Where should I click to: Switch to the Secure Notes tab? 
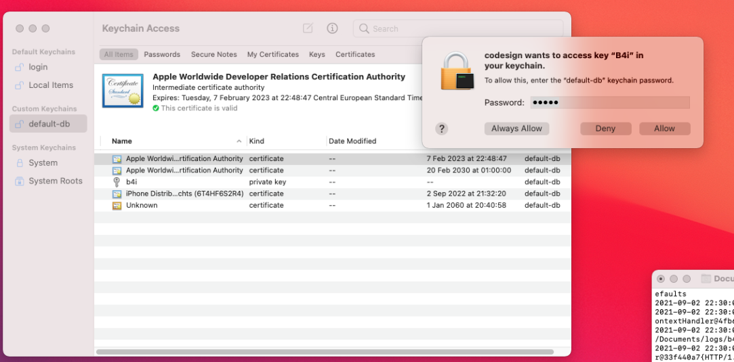[x=214, y=54]
